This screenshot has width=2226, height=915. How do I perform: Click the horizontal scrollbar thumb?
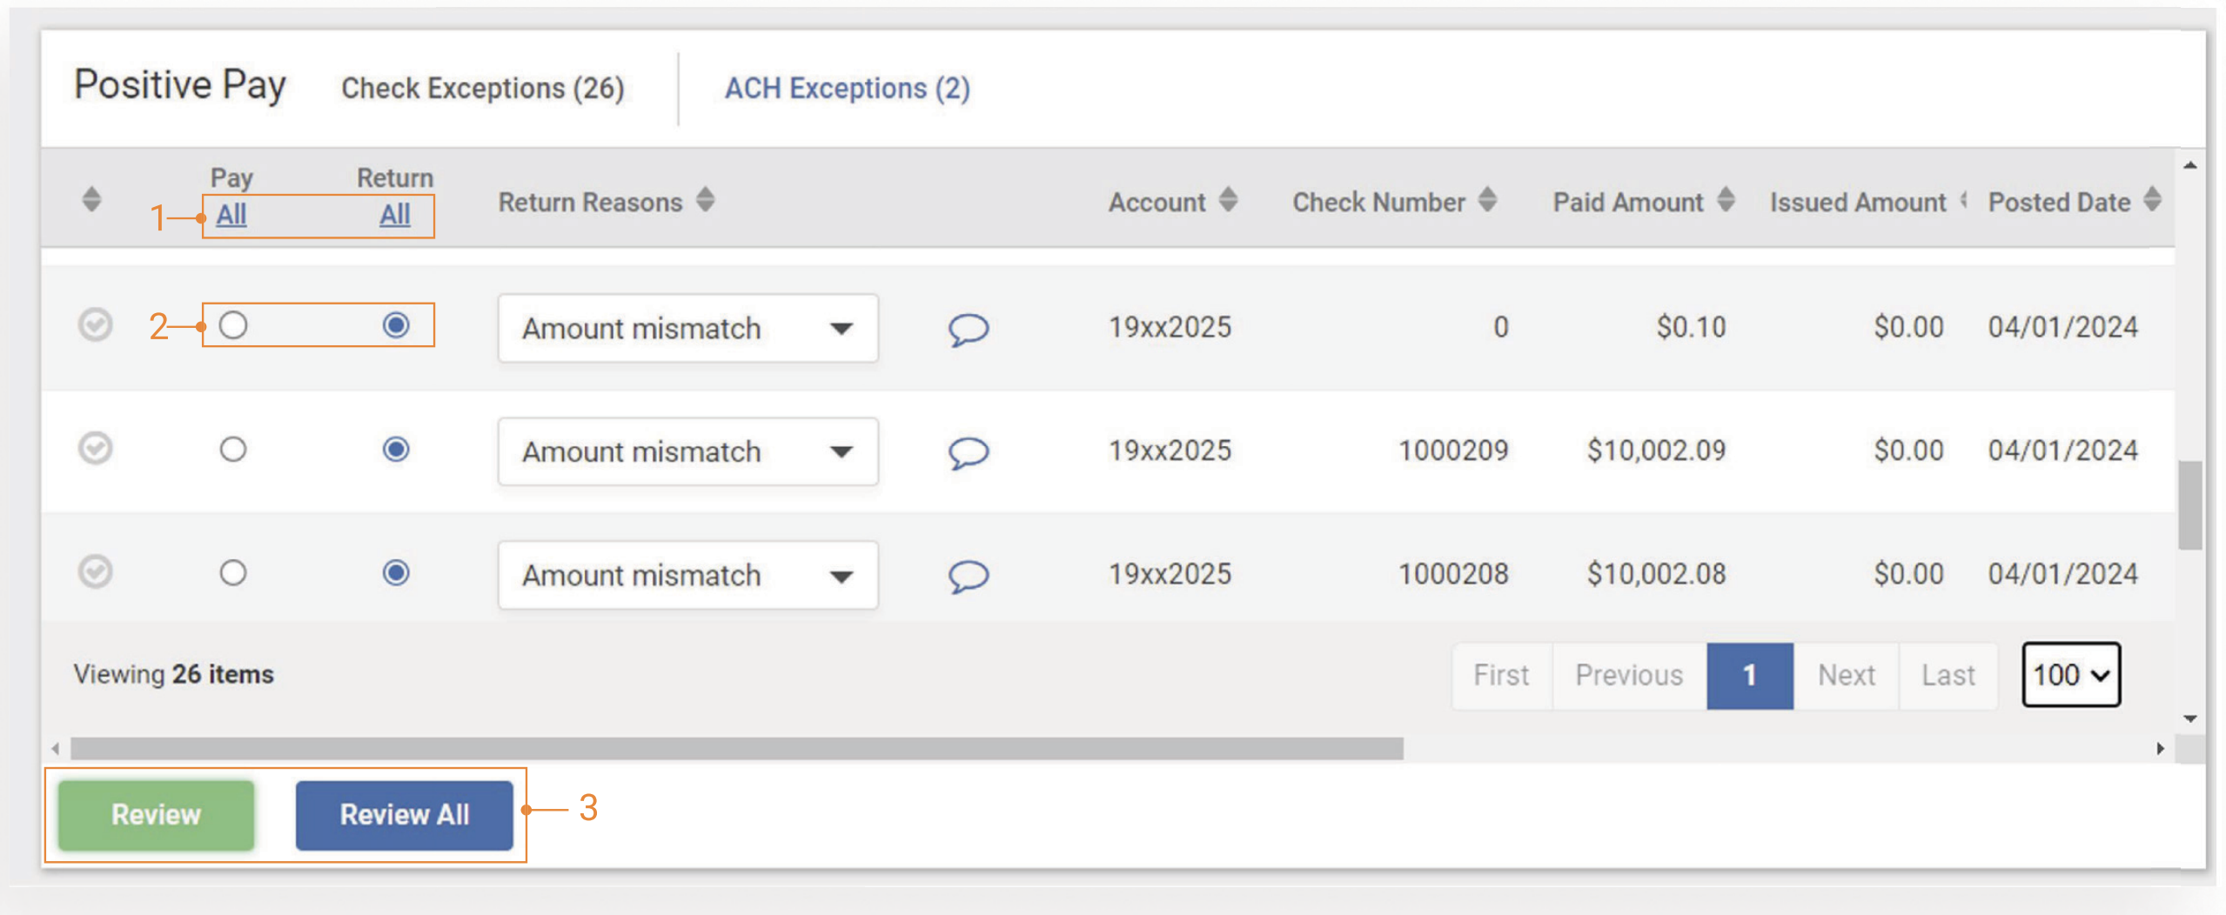pos(735,749)
